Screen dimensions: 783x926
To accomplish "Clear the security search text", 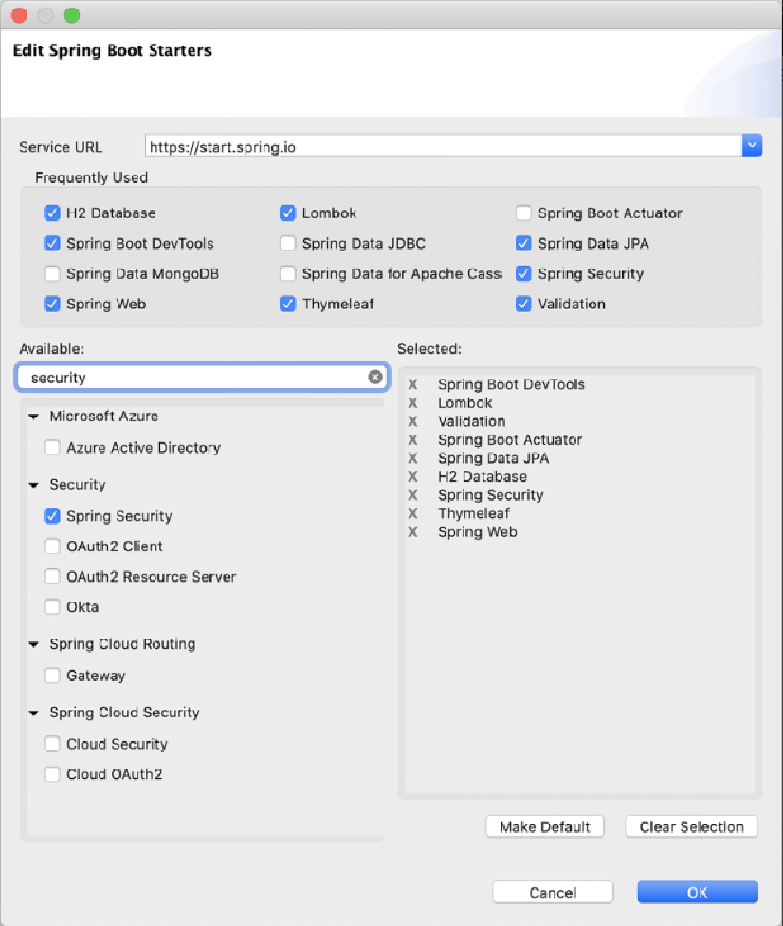I will [x=374, y=377].
